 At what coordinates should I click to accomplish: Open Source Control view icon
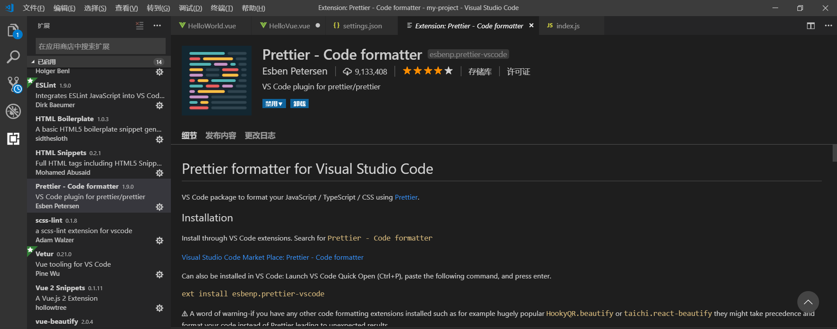pyautogui.click(x=13, y=84)
